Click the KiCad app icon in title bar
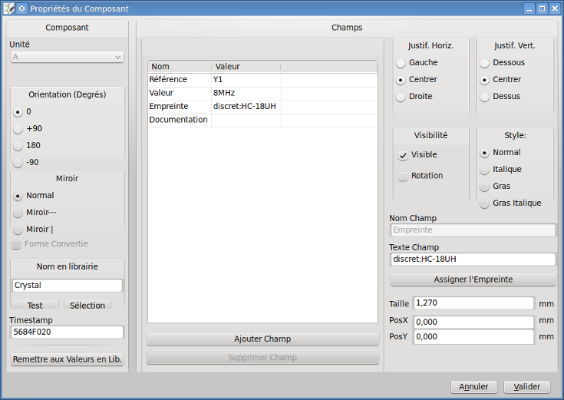564x400 pixels. point(9,8)
